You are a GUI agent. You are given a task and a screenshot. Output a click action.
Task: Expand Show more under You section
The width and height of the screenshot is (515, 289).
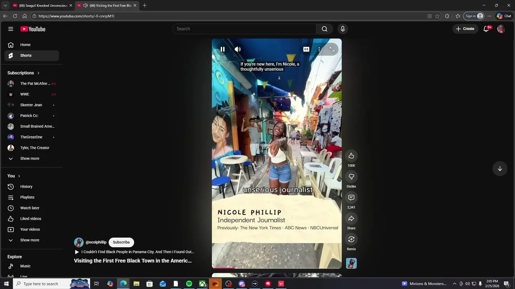coord(32,240)
